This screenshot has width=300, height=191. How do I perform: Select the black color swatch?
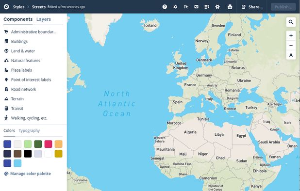point(28,154)
